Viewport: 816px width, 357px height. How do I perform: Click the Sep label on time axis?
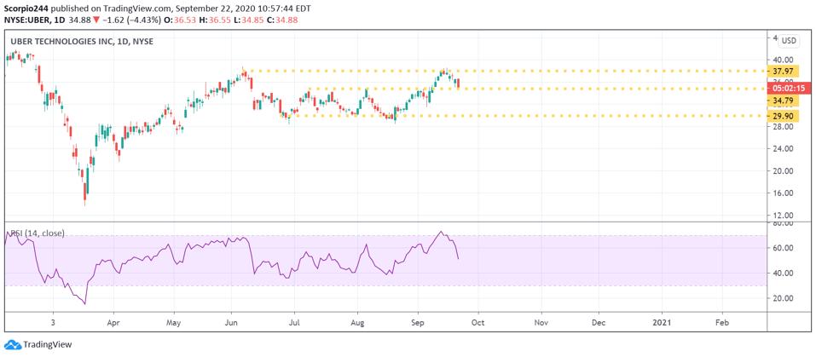tap(418, 324)
